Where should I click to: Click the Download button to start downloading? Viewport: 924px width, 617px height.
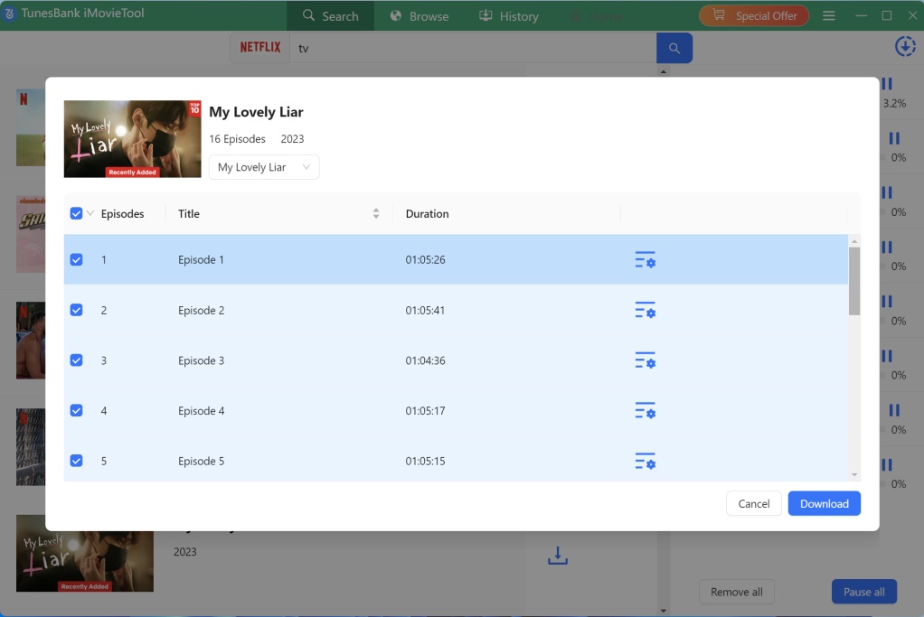(x=824, y=503)
